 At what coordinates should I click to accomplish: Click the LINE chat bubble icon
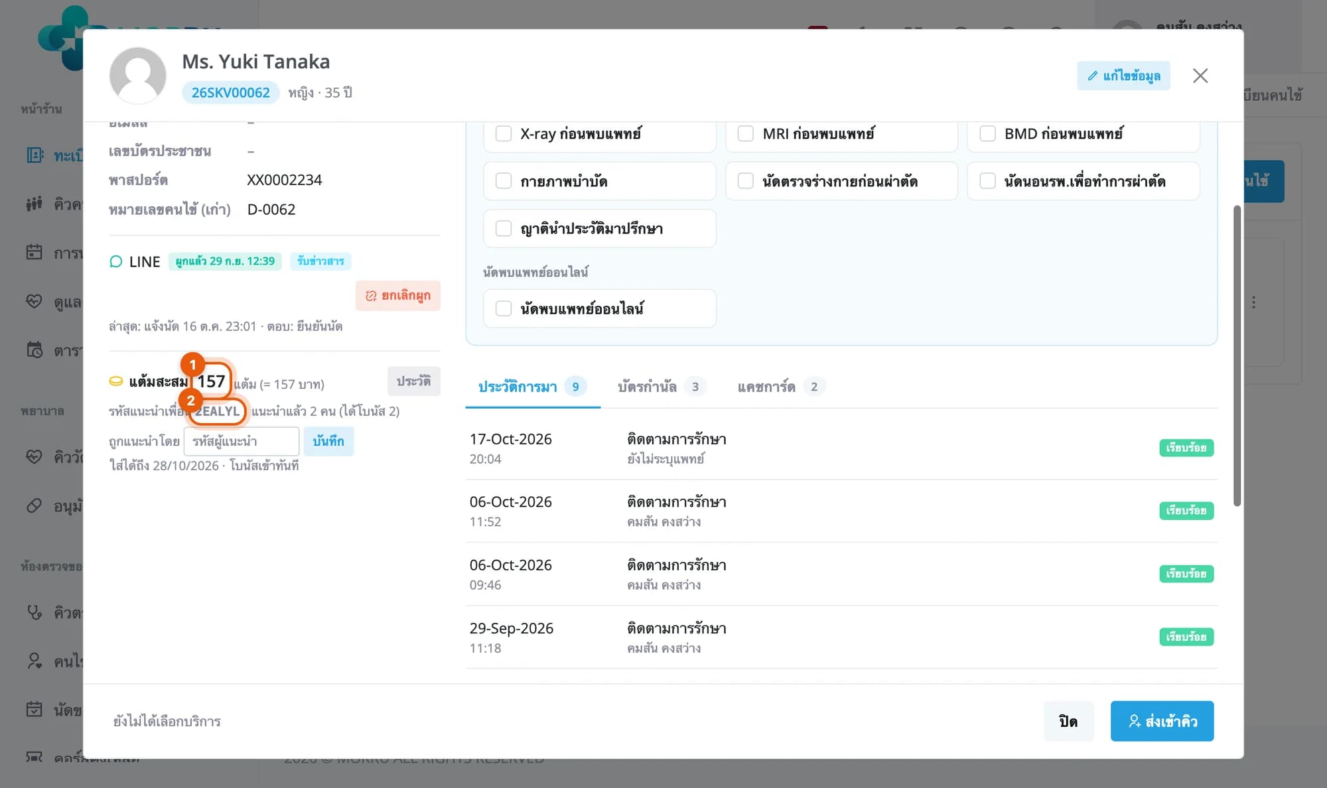coord(115,261)
